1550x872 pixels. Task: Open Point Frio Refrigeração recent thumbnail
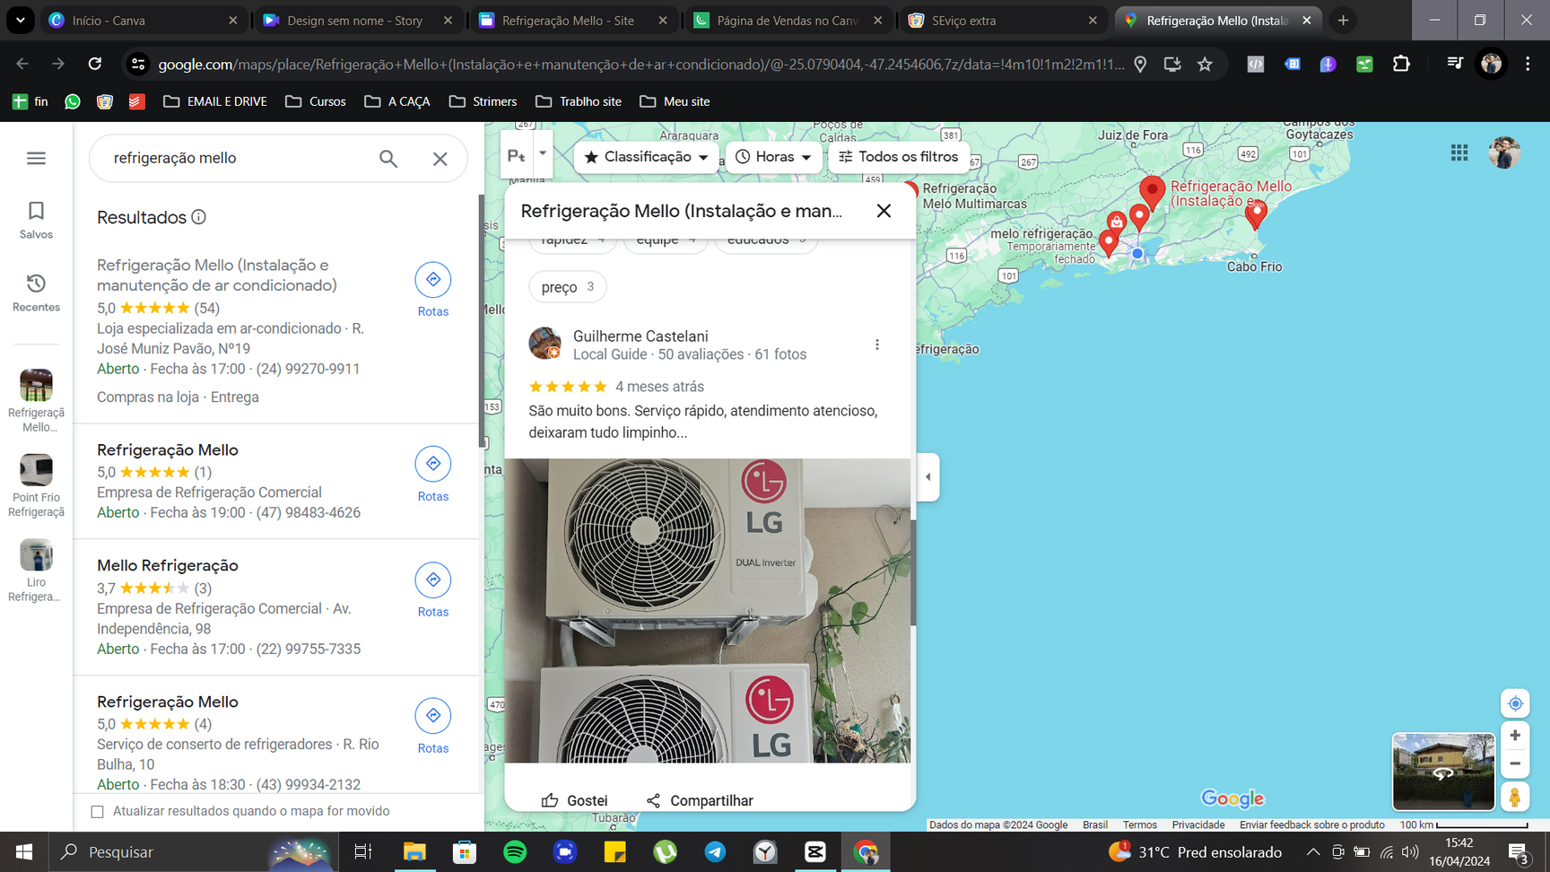(x=36, y=485)
